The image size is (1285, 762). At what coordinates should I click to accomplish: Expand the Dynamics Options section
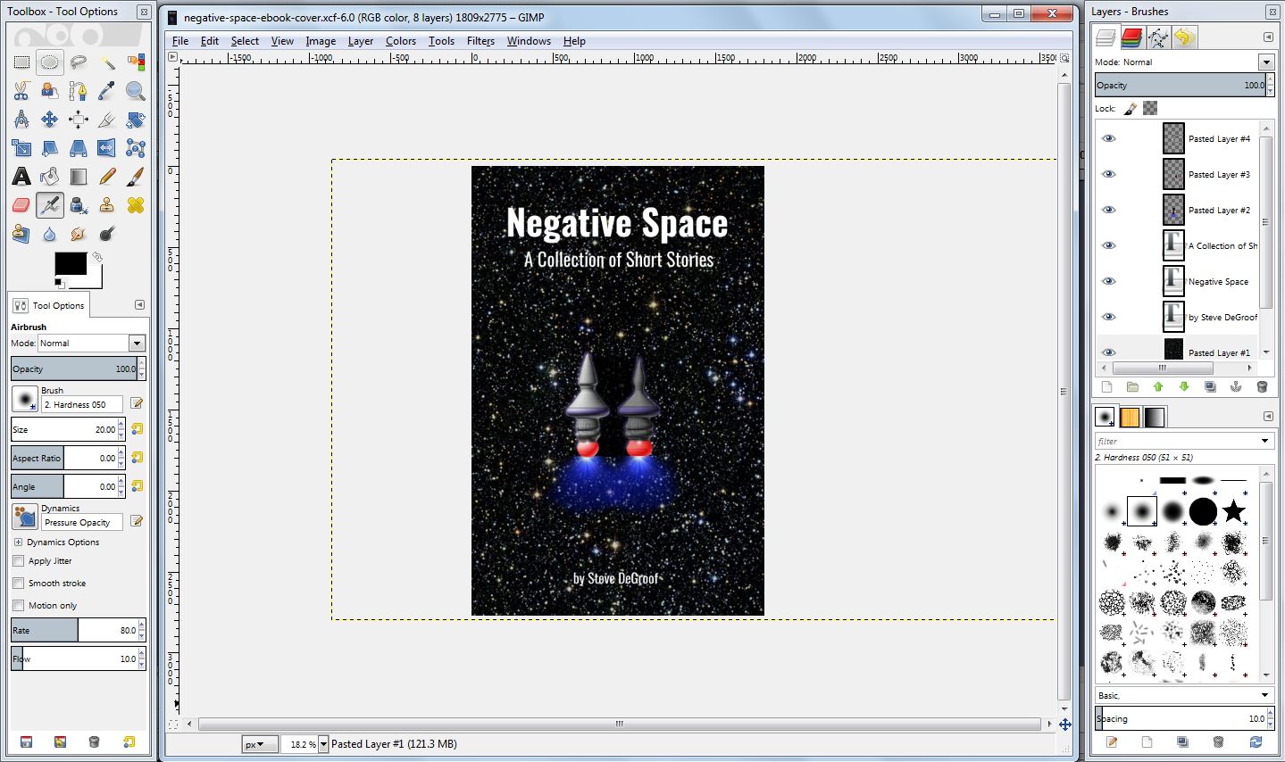click(x=18, y=543)
